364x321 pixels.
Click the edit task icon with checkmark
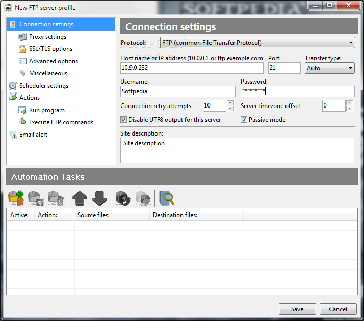click(36, 198)
